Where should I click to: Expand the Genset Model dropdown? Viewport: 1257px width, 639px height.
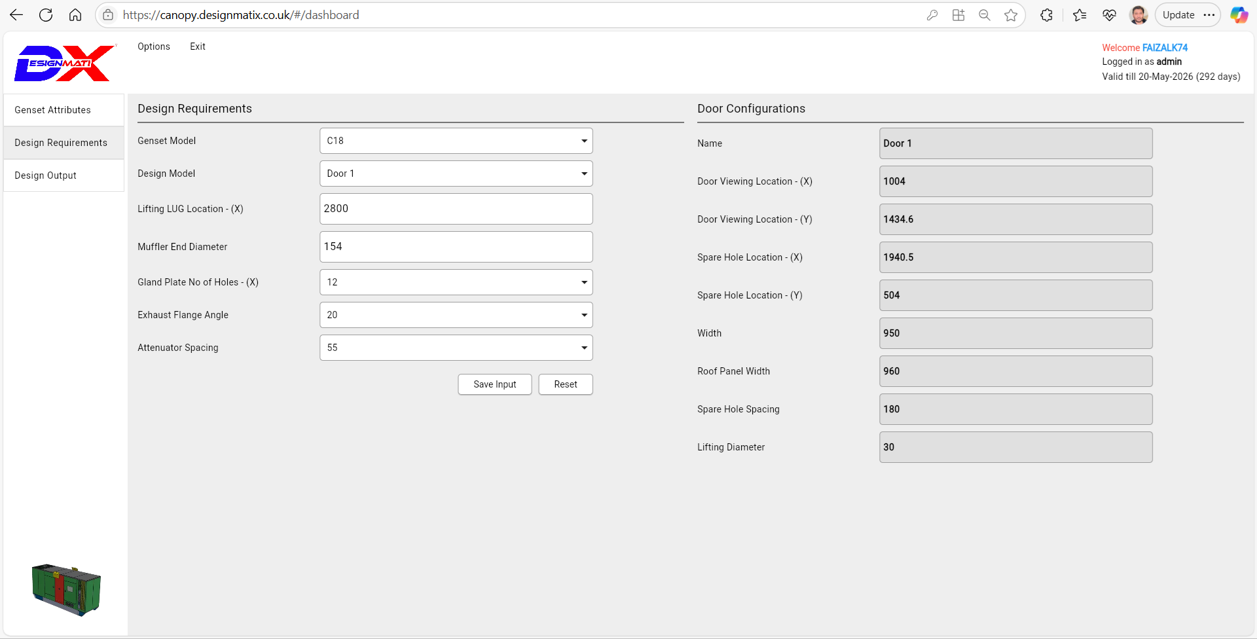click(456, 141)
